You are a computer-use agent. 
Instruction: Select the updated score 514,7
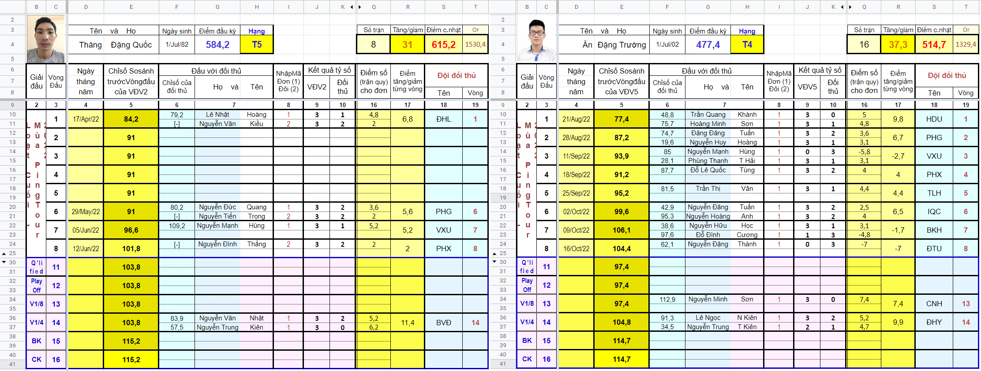[x=934, y=45]
